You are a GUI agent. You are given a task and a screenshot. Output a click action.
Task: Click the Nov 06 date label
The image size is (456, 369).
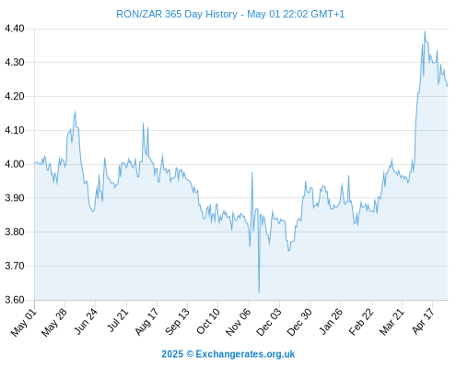click(238, 322)
